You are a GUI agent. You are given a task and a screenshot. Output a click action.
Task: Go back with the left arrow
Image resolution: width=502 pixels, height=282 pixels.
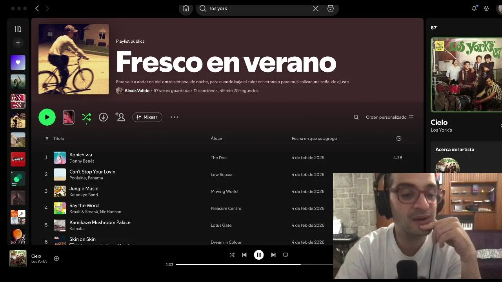(x=37, y=8)
